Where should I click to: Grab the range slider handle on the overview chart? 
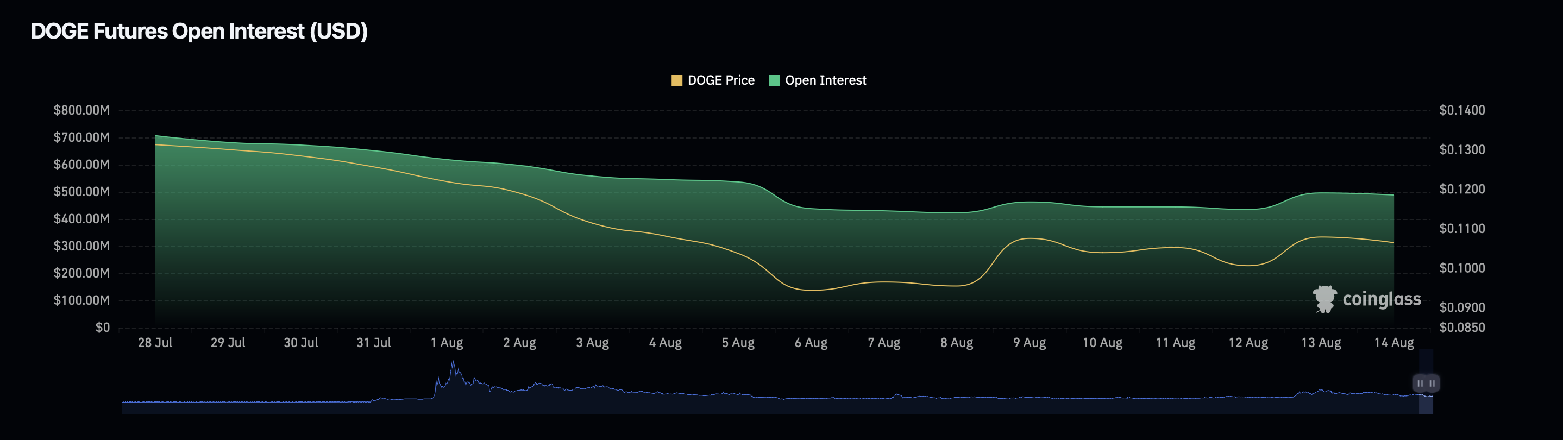(x=1426, y=383)
